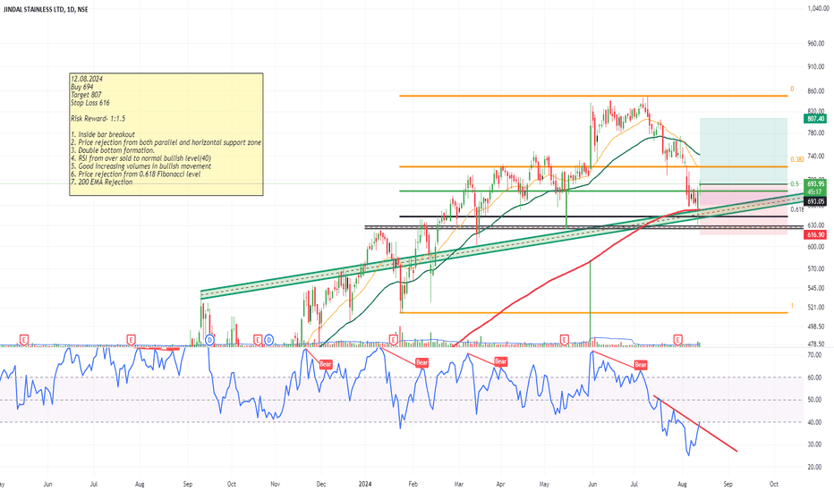Click the RSI 70.00 axis value
834x492 pixels.
(x=814, y=354)
